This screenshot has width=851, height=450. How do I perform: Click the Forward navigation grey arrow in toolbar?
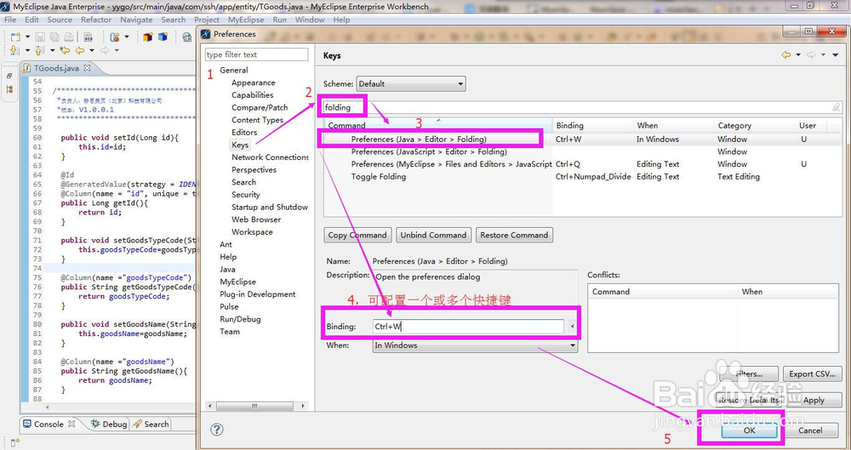pyautogui.click(x=104, y=50)
